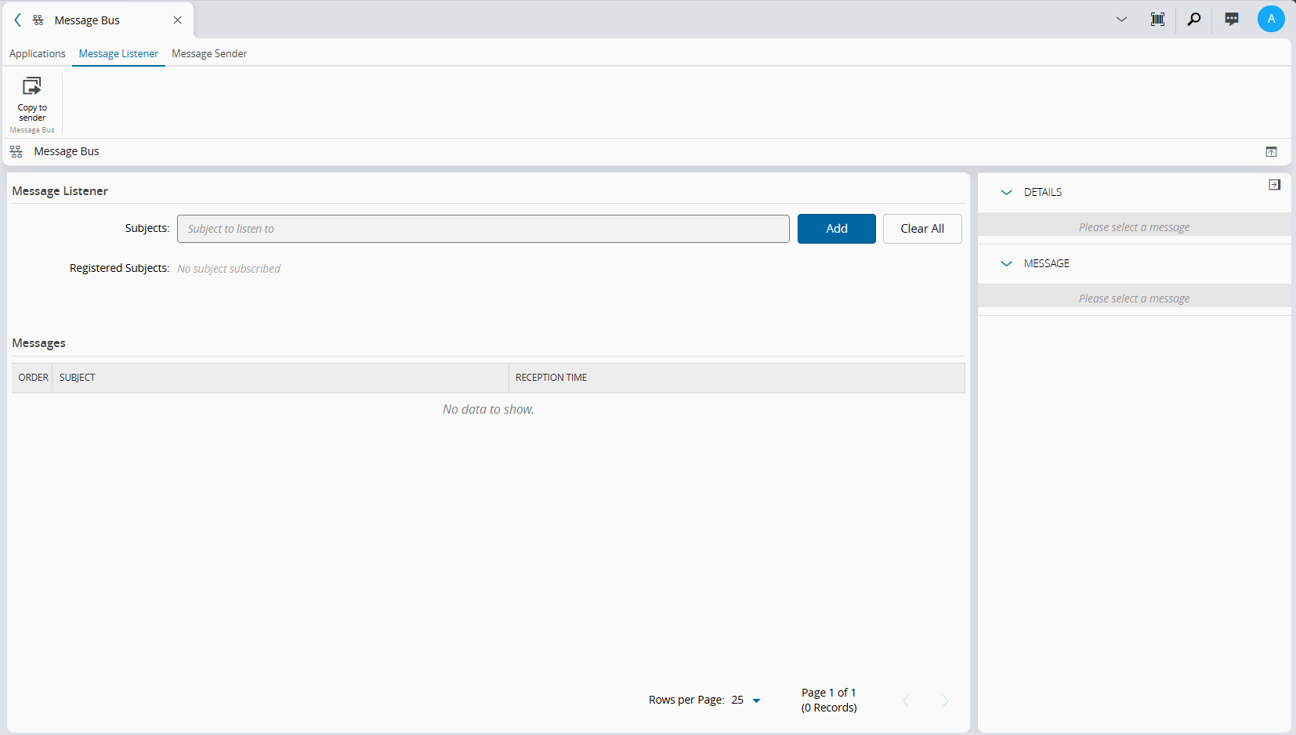Viewport: 1296px width, 735px height.
Task: Close the Message Bus tab
Action: 178,20
